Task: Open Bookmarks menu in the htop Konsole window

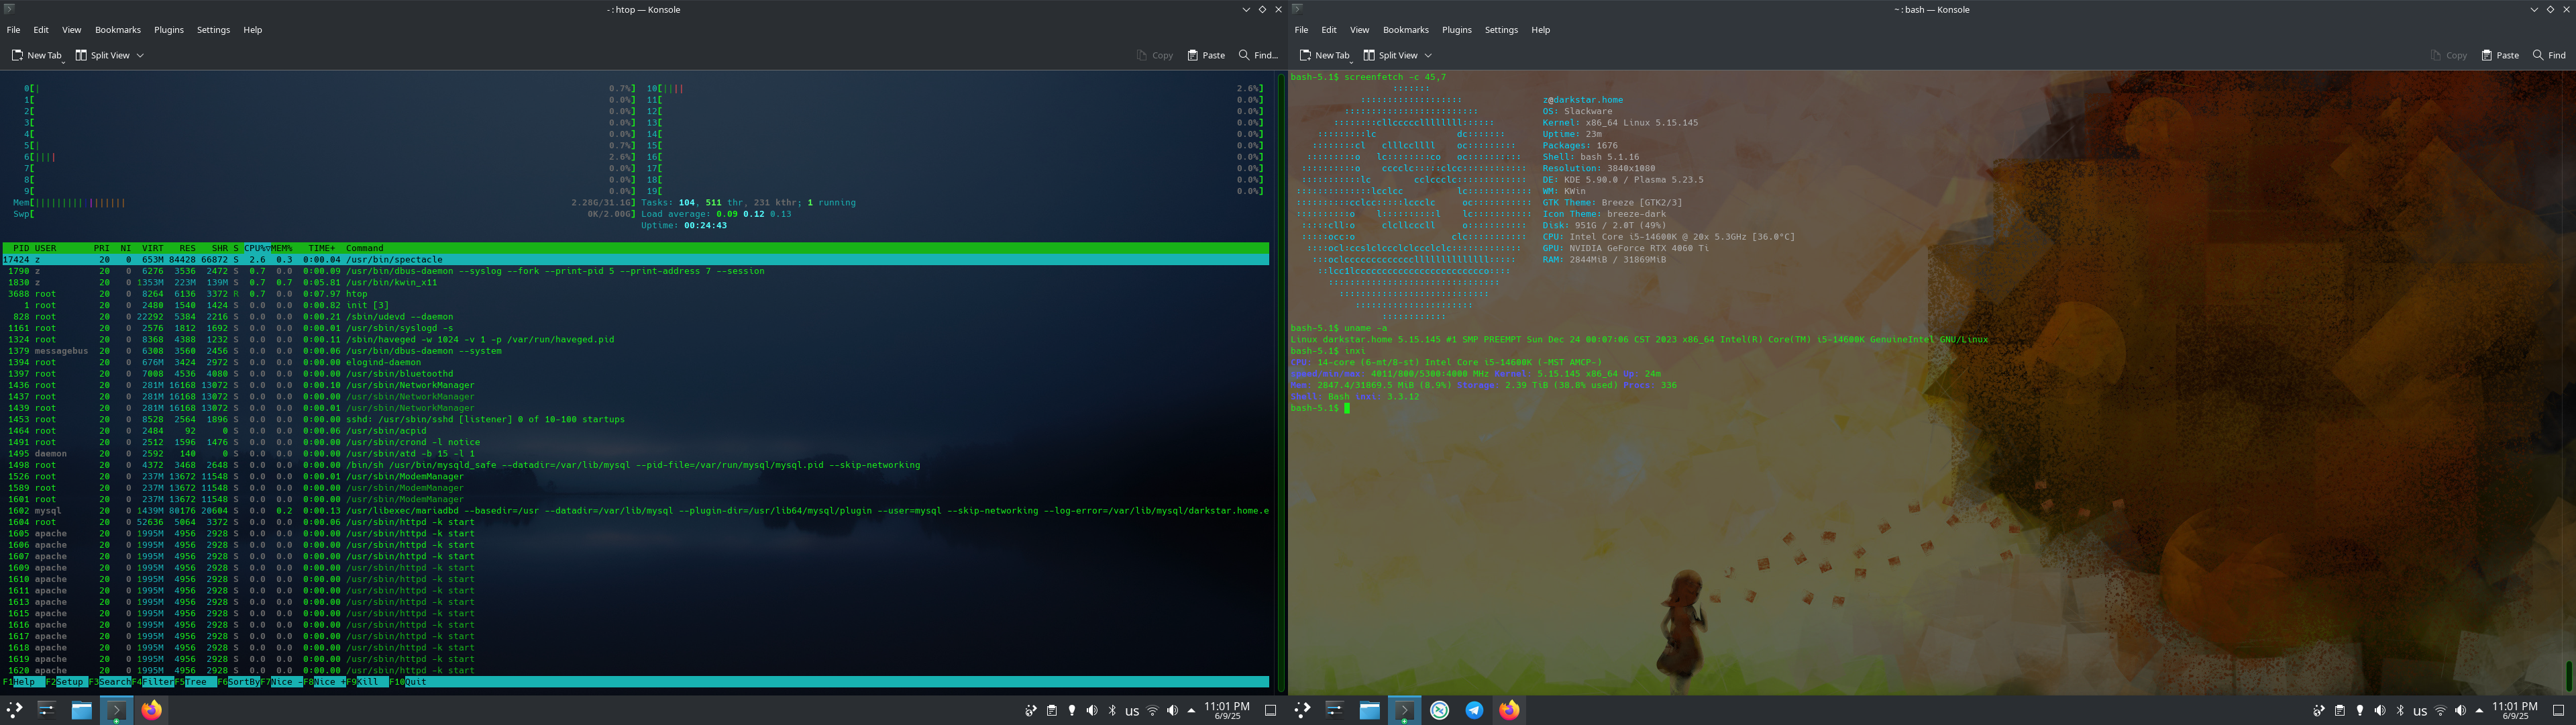Action: point(117,30)
